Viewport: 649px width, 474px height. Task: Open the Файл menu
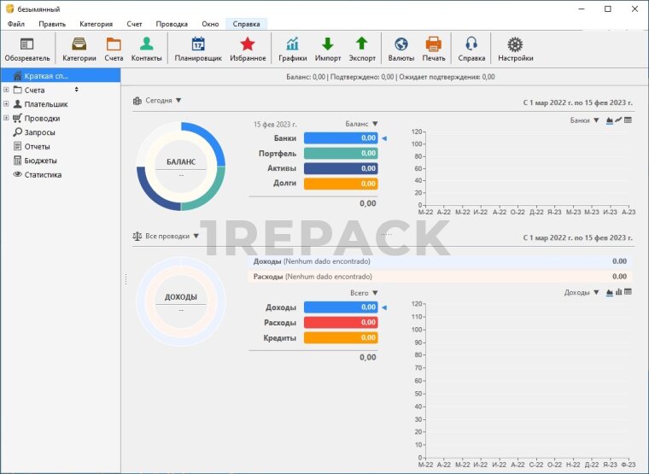pos(16,24)
